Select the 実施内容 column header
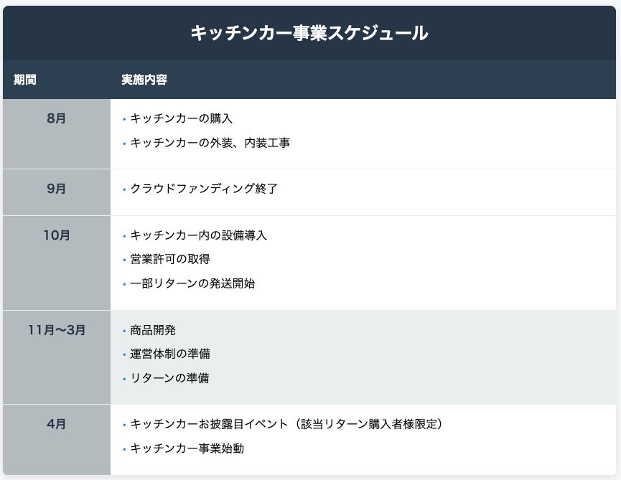 [144, 80]
